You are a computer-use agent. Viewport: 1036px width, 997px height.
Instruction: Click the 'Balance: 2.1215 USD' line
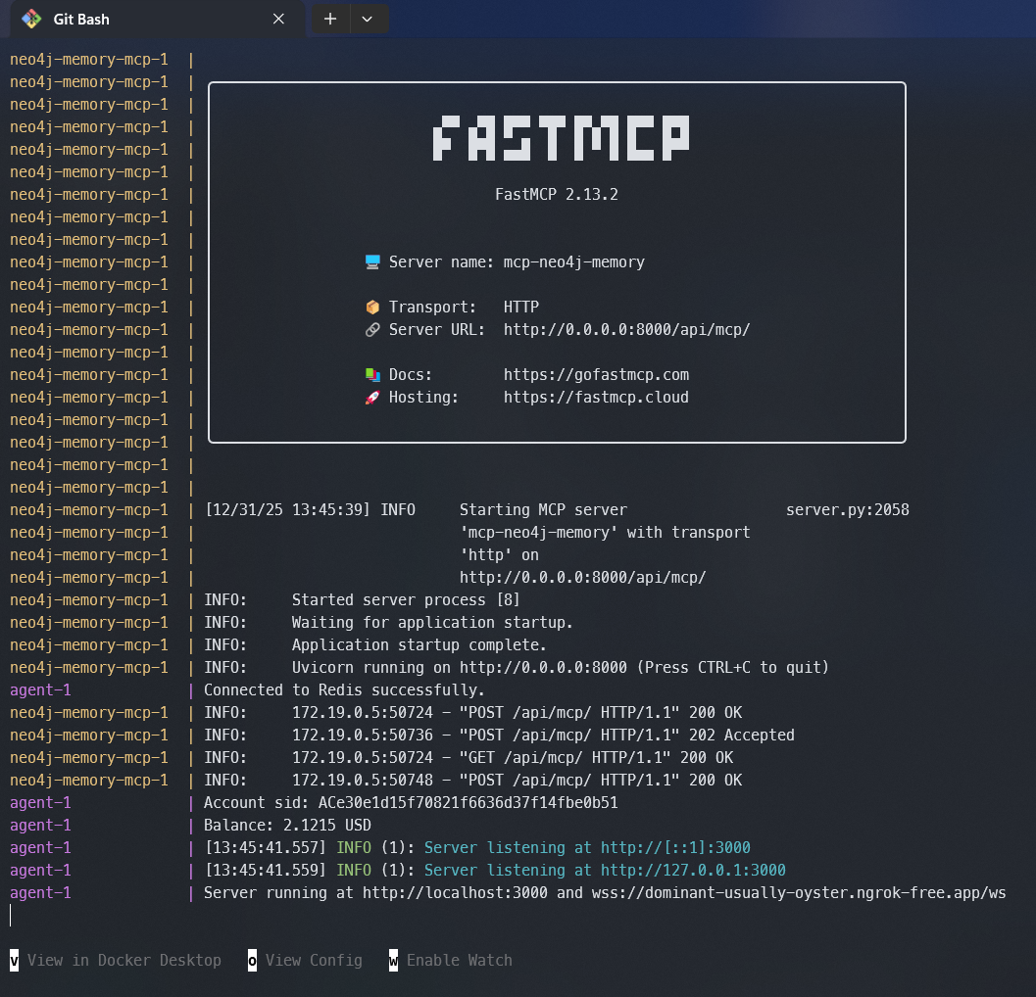[x=287, y=826]
